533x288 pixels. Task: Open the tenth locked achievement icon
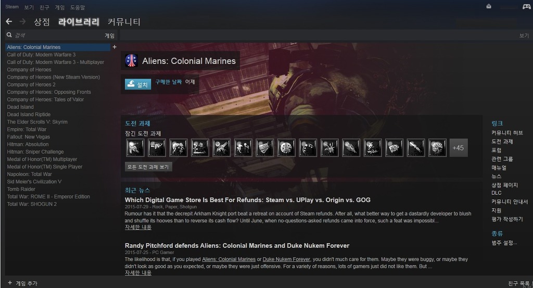pos(329,147)
